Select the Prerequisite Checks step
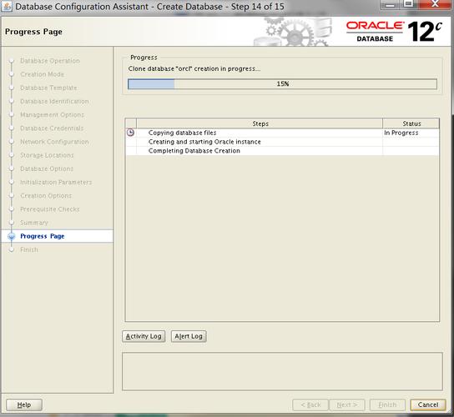The width and height of the screenshot is (454, 417). tap(50, 209)
